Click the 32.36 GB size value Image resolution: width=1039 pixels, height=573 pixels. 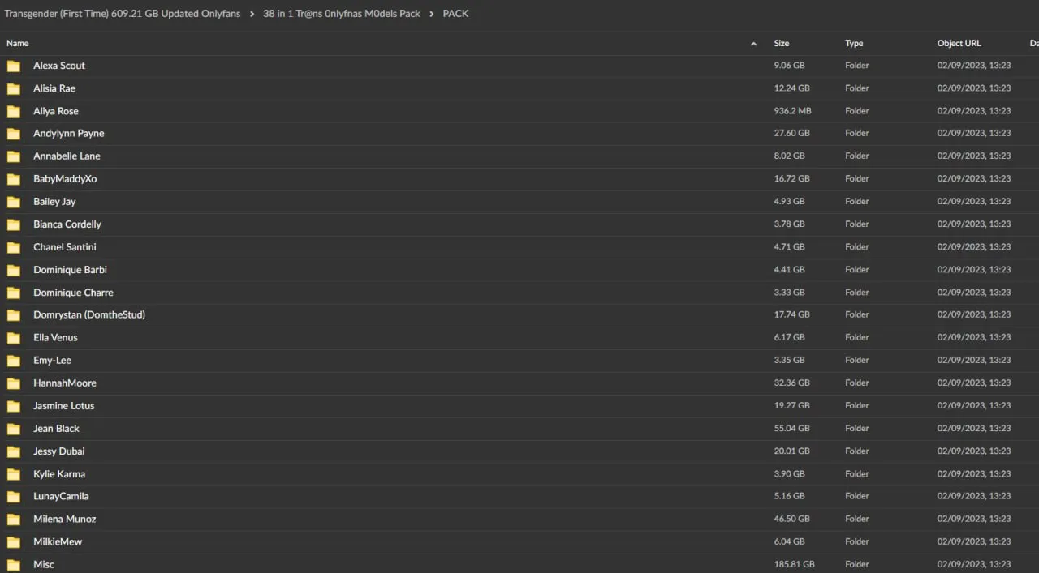pyautogui.click(x=792, y=383)
